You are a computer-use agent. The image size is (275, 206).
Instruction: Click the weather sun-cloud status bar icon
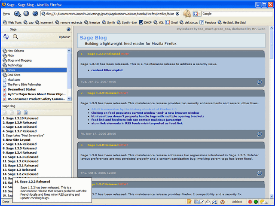tap(263, 202)
